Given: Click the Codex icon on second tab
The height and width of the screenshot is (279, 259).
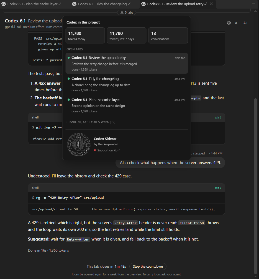Looking at the screenshot, I should point(74,4).
